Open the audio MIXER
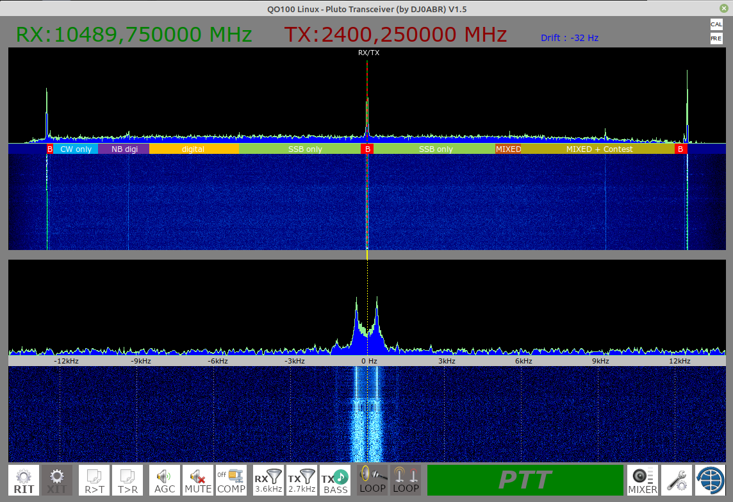Screen dimensions: 733x502 (643, 481)
